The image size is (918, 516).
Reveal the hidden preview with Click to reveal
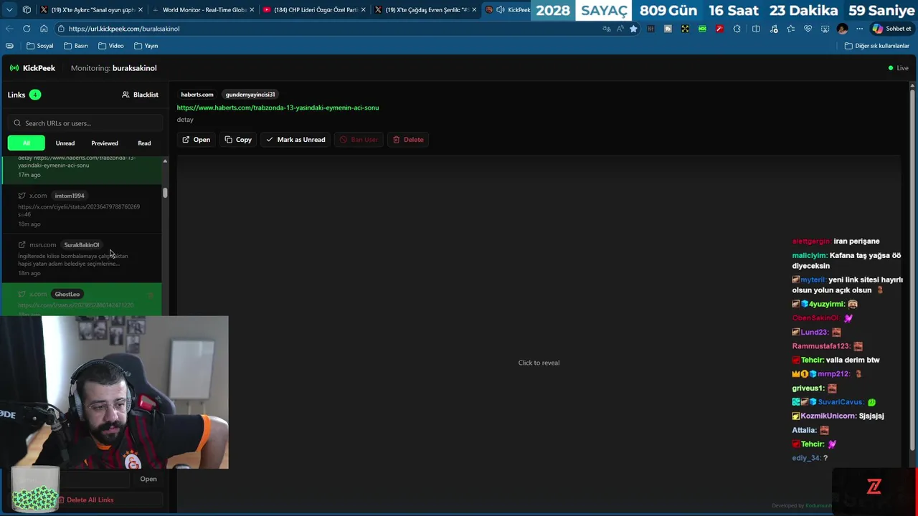coord(539,363)
